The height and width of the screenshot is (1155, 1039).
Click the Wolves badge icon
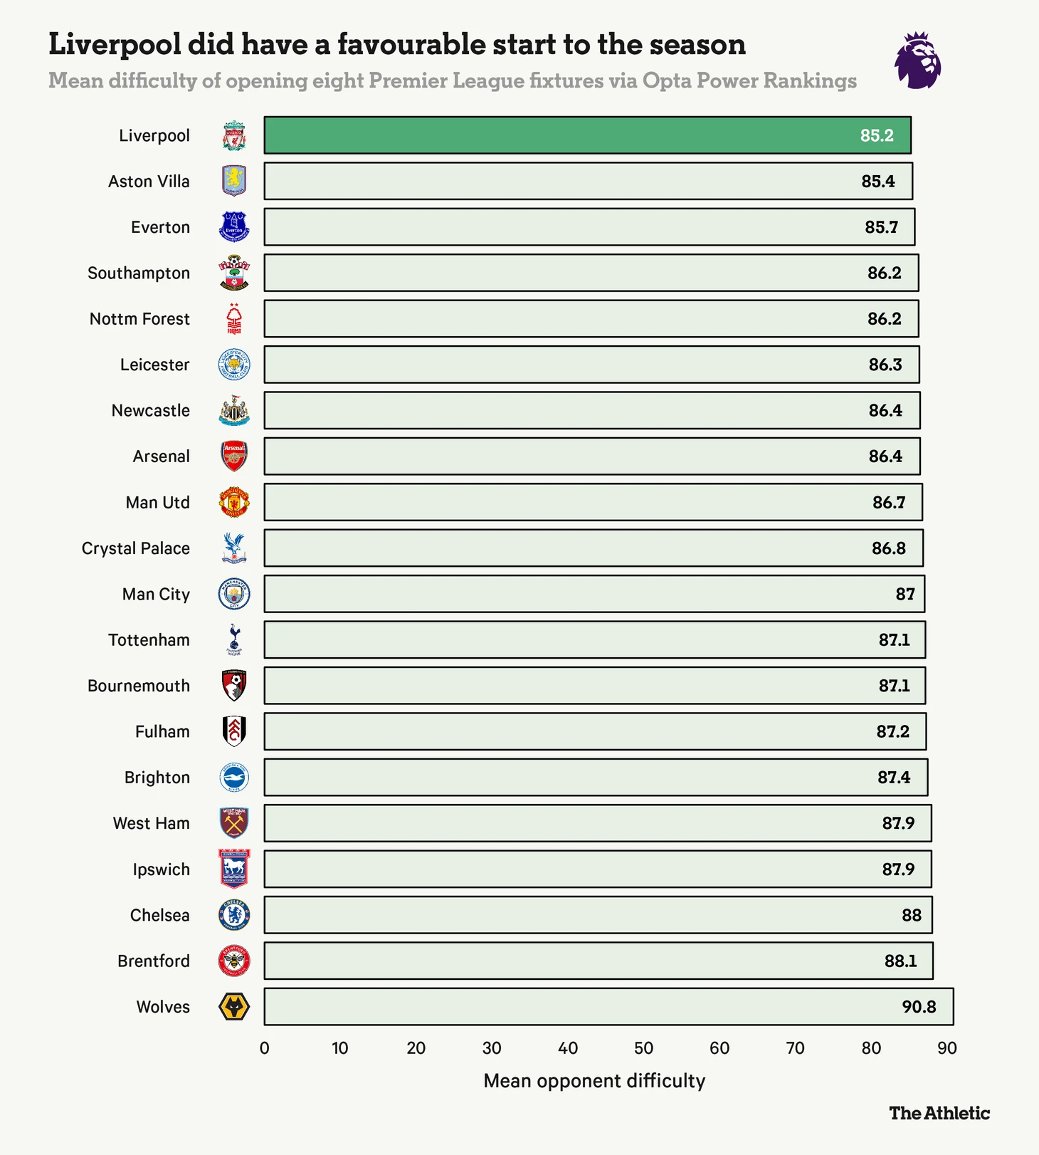coord(234,1007)
